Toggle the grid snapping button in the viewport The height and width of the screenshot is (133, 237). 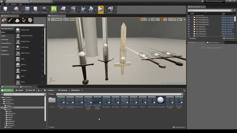coord(155,20)
